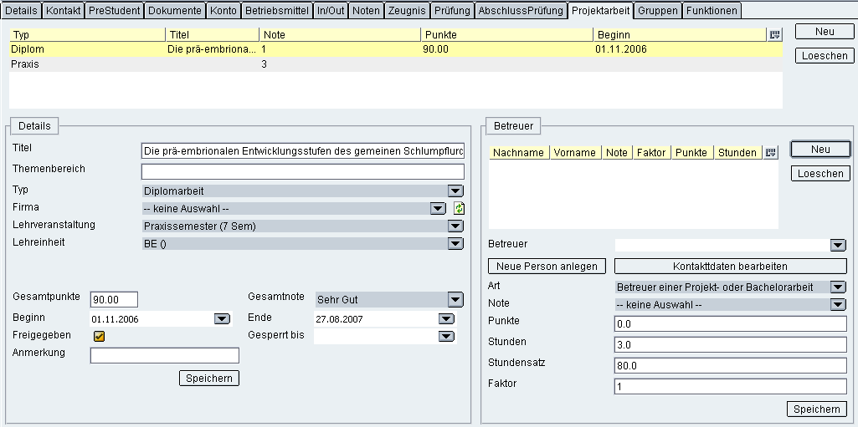Click the Themenbereich input field
This screenshot has height=427, width=858.
click(x=302, y=171)
